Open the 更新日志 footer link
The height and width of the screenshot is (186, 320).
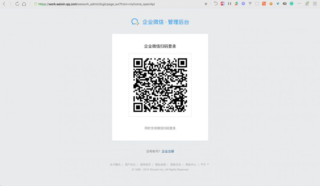pos(175,165)
